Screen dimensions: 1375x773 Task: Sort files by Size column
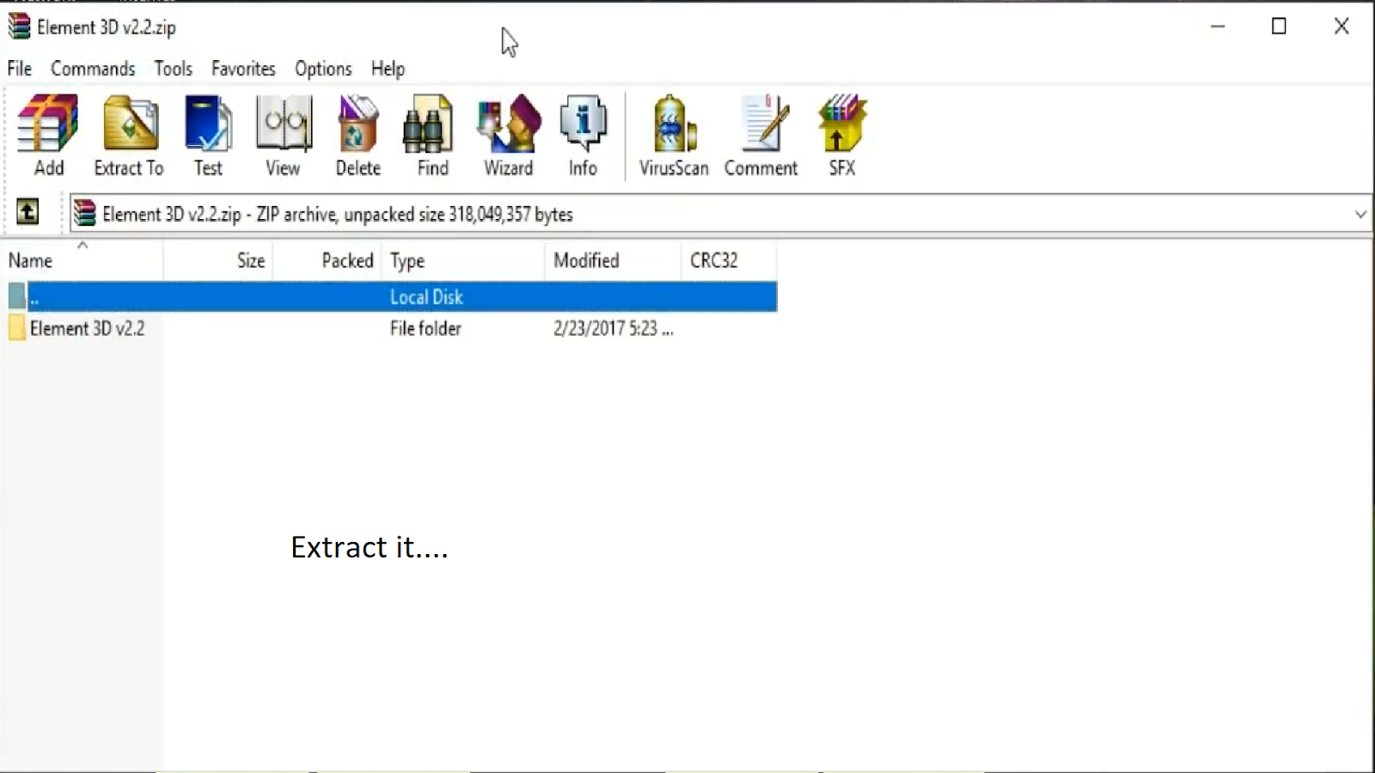[x=218, y=260]
